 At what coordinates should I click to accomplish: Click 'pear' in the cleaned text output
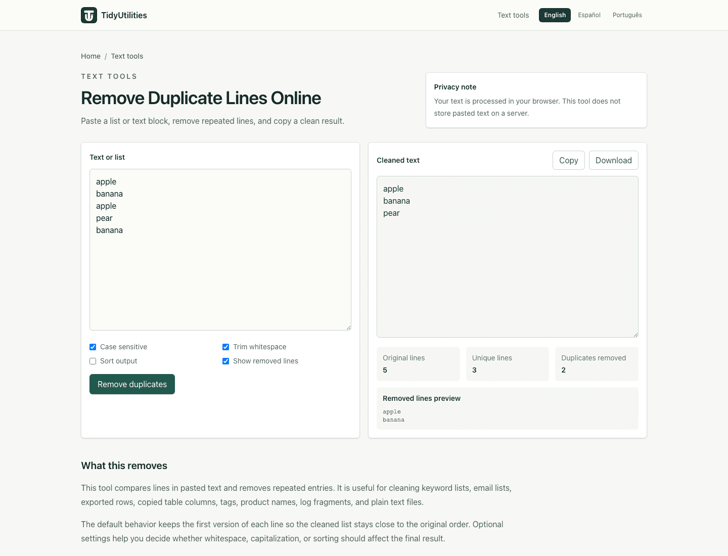pyautogui.click(x=391, y=213)
